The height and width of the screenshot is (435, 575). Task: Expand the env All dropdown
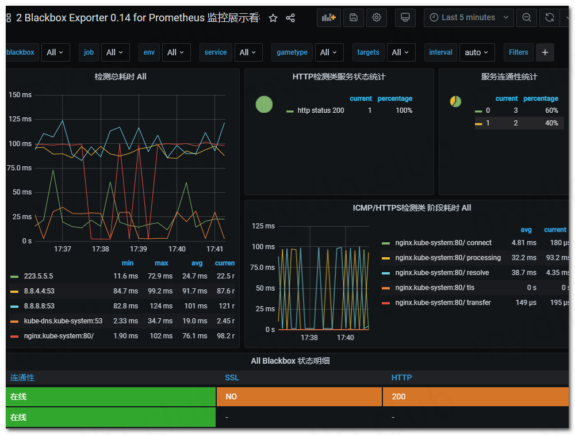[x=175, y=52]
